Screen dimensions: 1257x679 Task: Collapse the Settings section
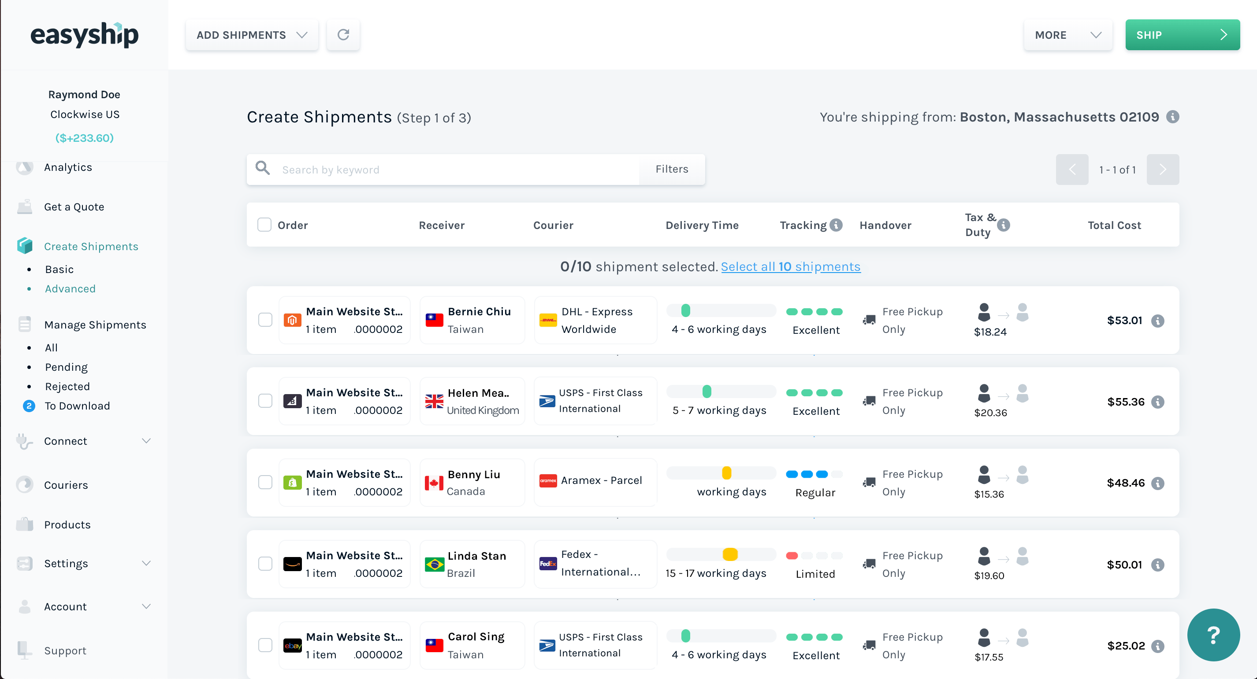pyautogui.click(x=146, y=563)
